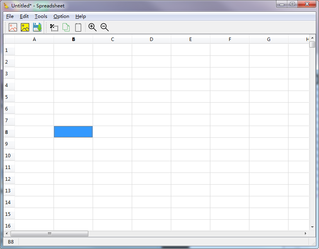Viewport: 319px width, 249px height.
Task: Click the select-all corner of the grid
Action: (9, 39)
